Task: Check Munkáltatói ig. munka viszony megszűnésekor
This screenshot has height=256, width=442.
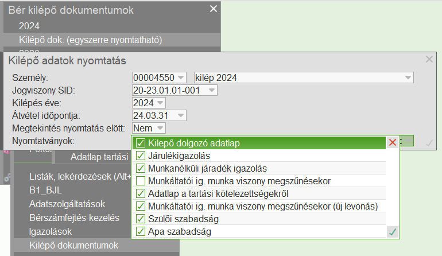Action: click(140, 181)
